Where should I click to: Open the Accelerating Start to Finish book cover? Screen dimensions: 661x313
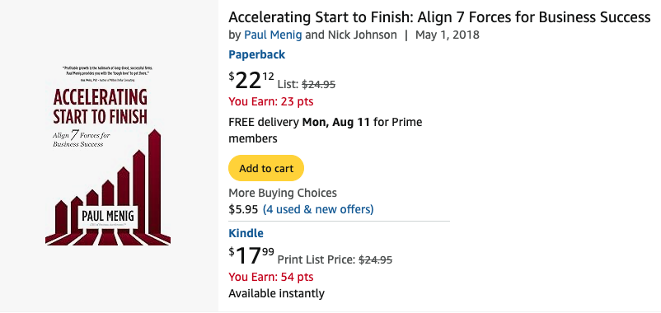(x=108, y=155)
